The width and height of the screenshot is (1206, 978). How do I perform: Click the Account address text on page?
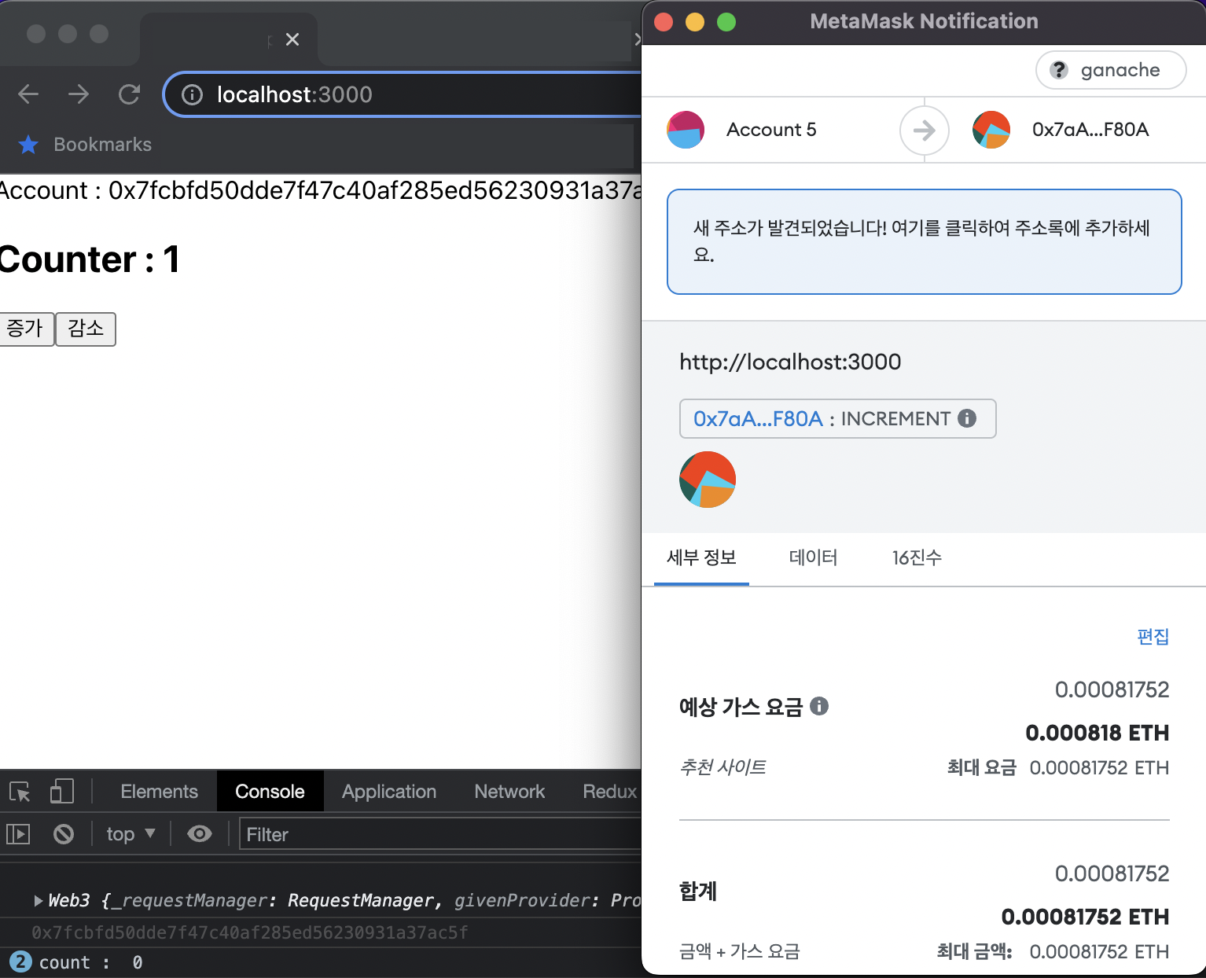pyautogui.click(x=321, y=190)
